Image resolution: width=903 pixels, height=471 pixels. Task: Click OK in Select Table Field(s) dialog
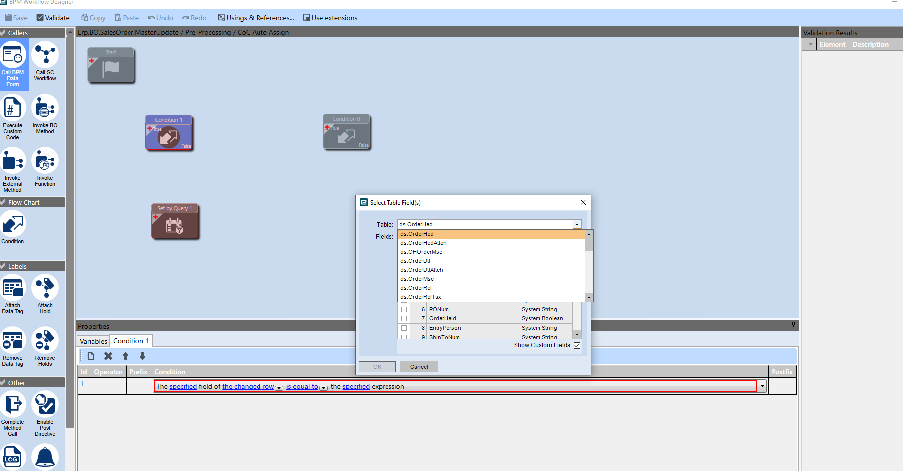click(x=377, y=367)
